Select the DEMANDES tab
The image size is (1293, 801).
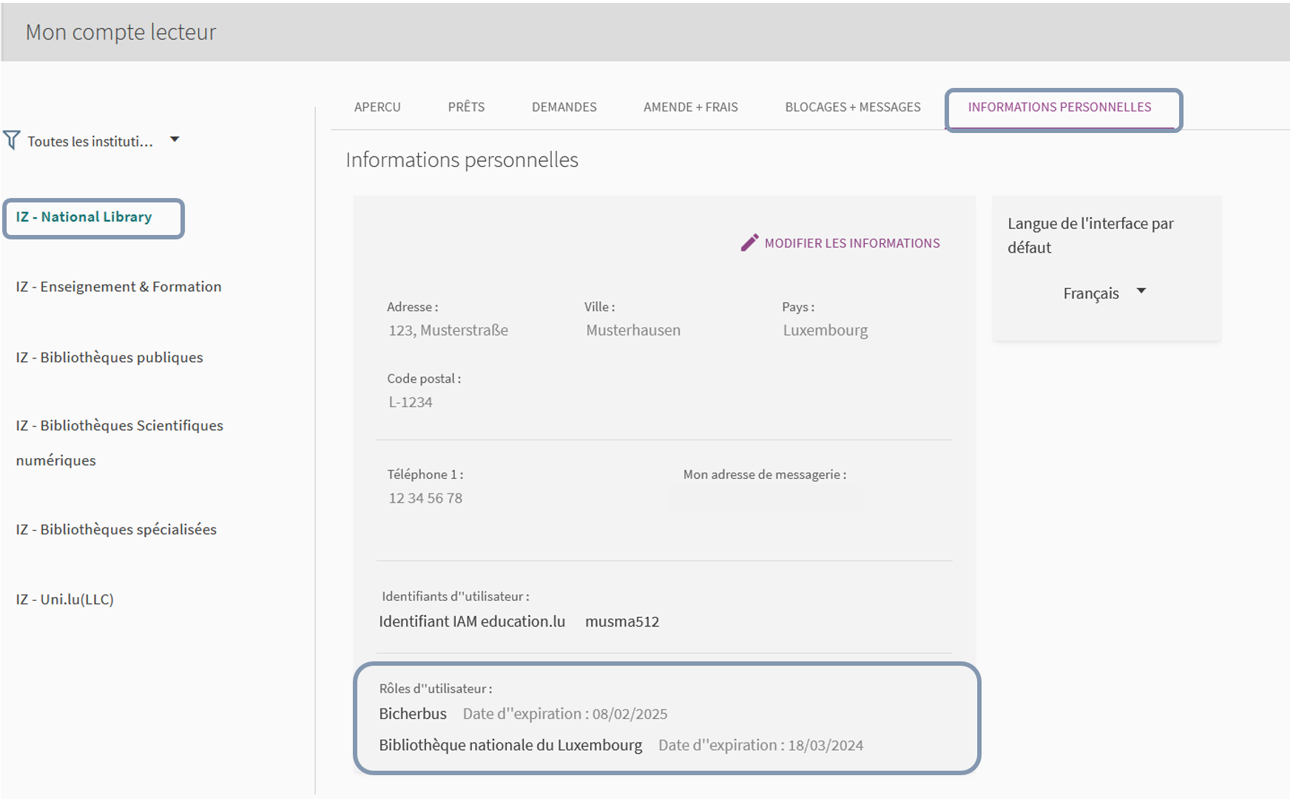point(564,106)
